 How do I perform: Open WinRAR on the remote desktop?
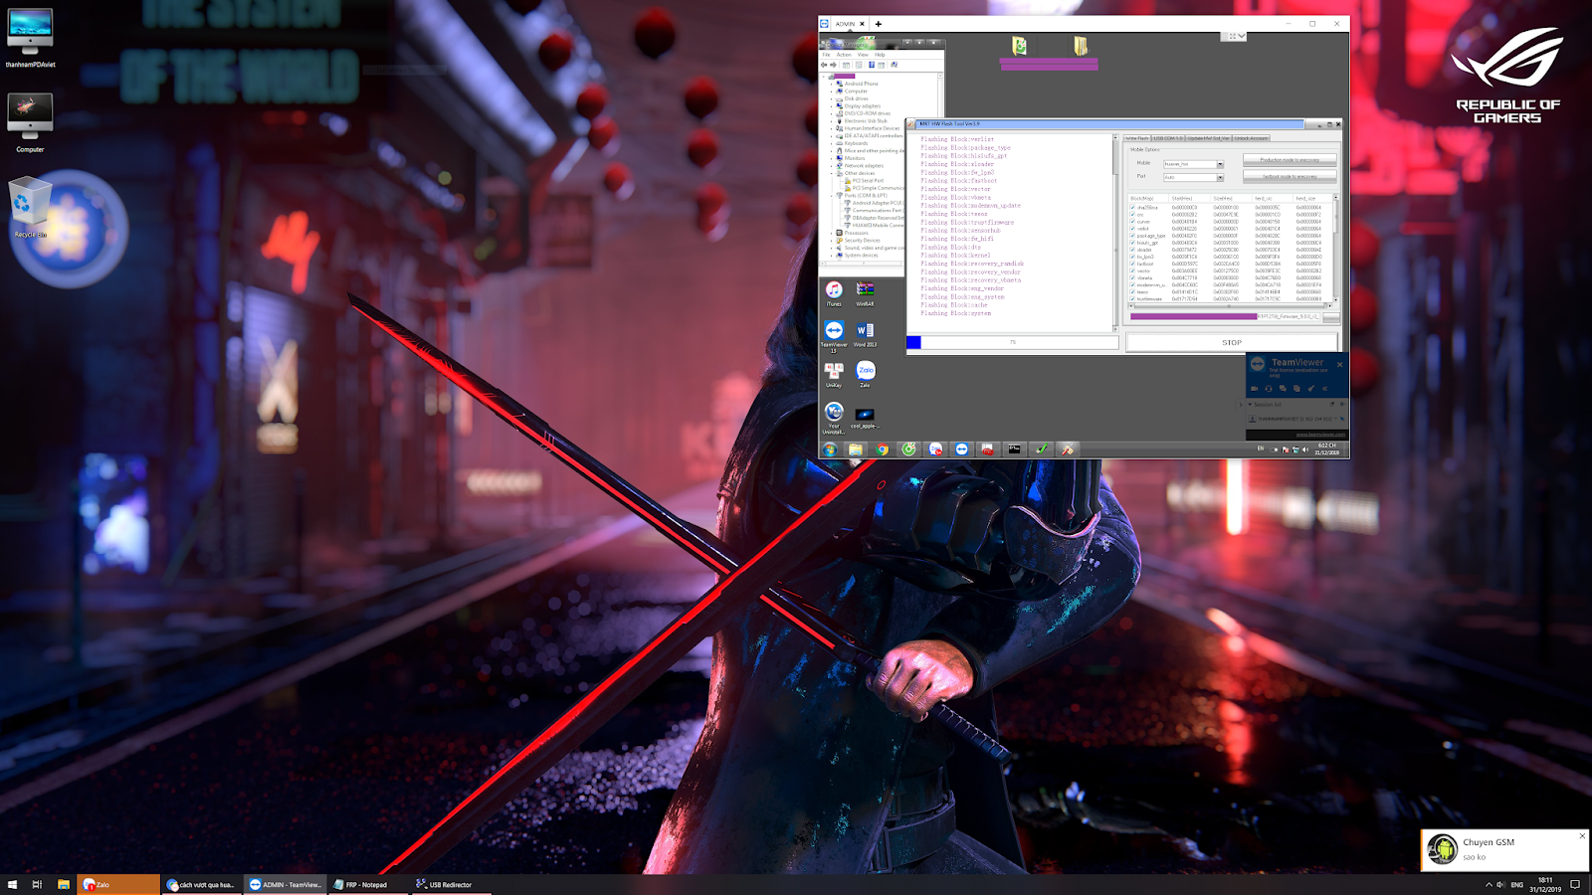[x=865, y=292]
